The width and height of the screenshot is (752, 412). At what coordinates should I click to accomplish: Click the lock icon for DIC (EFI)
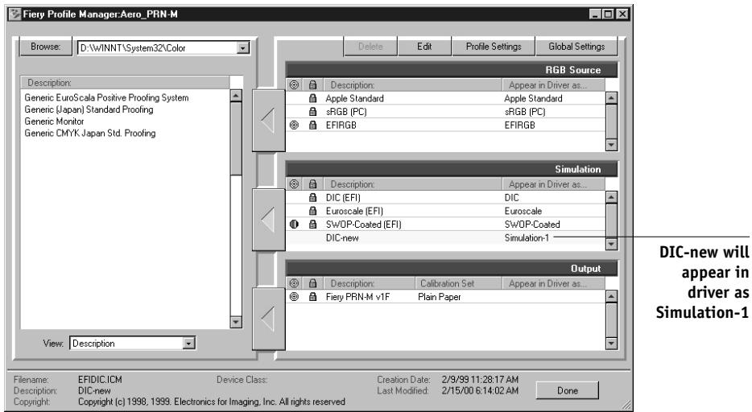click(x=312, y=197)
